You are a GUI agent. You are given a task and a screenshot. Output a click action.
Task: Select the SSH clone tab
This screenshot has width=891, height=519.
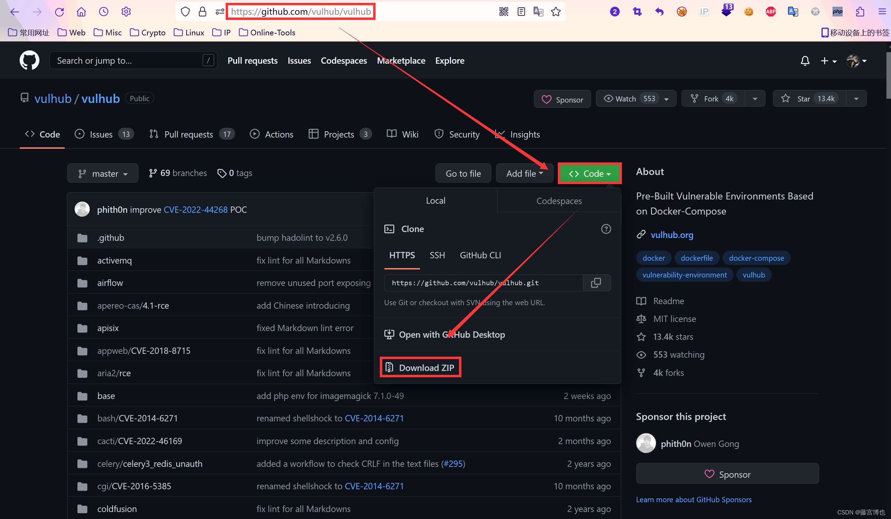[x=437, y=255]
